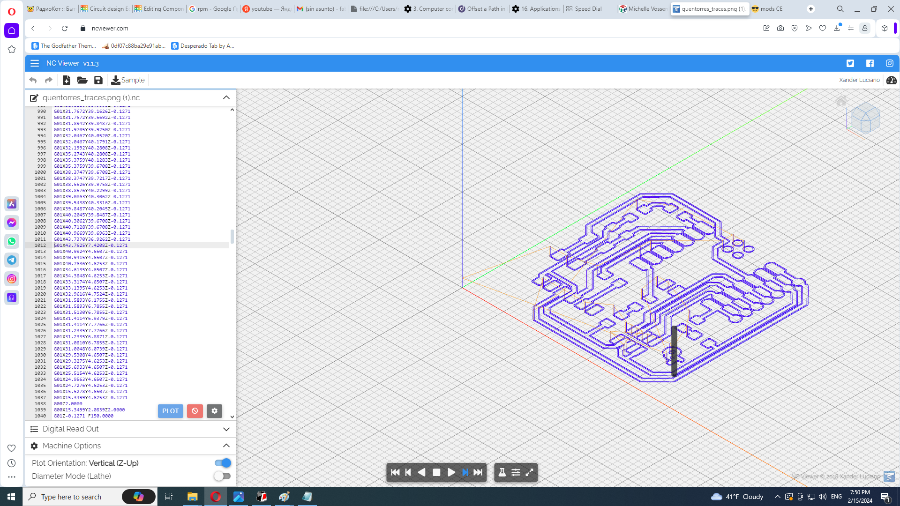
Task: Load the Sample G-code file
Action: [127, 80]
